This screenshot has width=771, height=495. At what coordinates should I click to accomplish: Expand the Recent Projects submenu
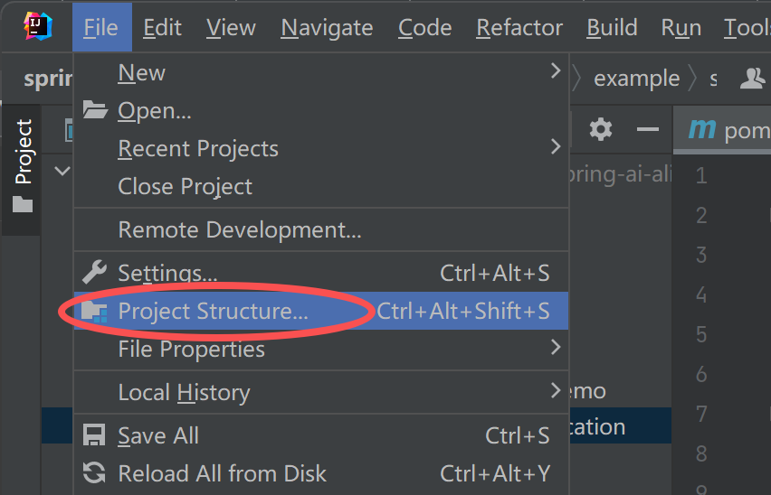coord(556,147)
